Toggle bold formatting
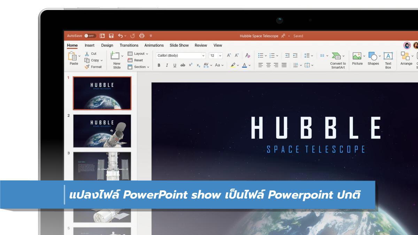Image resolution: width=418 pixels, height=235 pixels. pos(159,65)
